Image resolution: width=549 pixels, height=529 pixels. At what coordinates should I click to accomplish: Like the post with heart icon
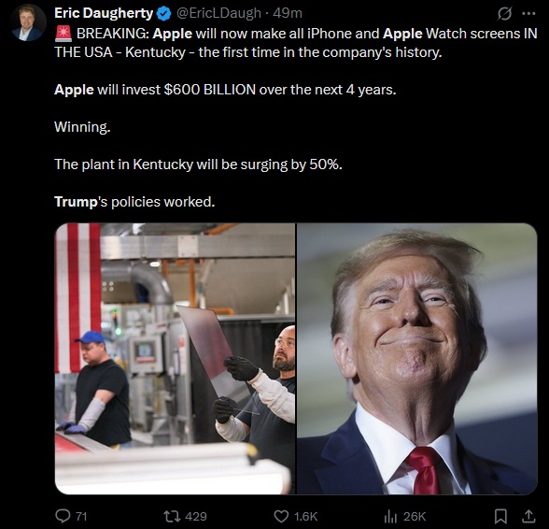click(x=281, y=516)
